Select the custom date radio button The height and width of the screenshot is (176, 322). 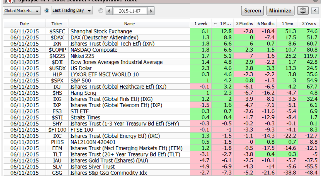pos(101,11)
